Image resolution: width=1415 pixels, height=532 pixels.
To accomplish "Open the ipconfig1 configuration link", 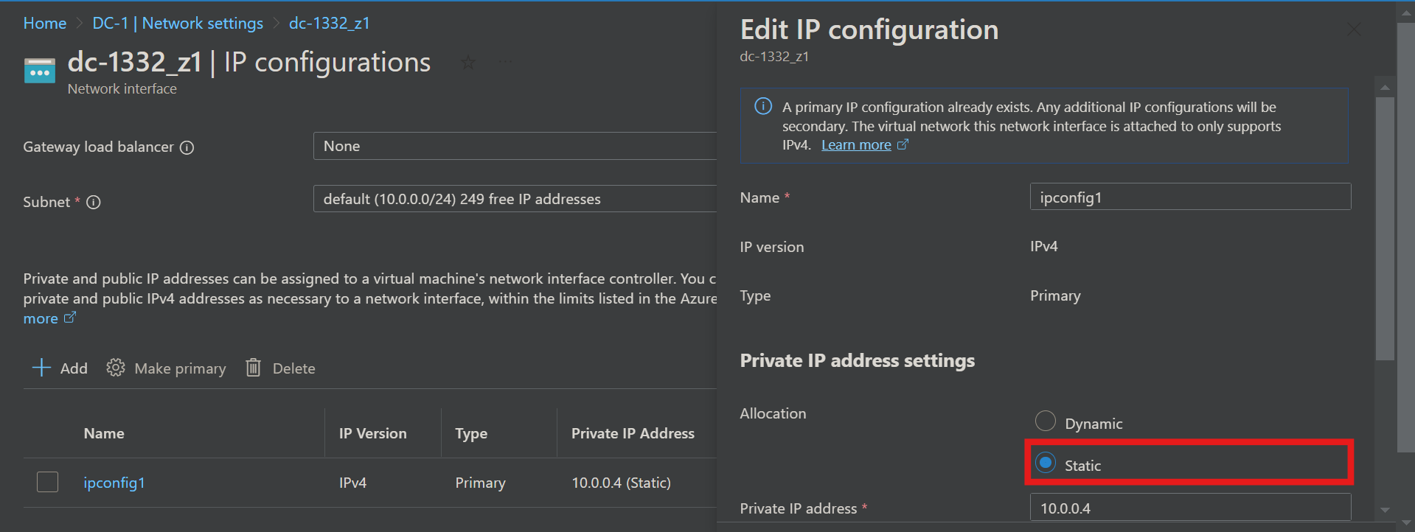I will tap(114, 483).
